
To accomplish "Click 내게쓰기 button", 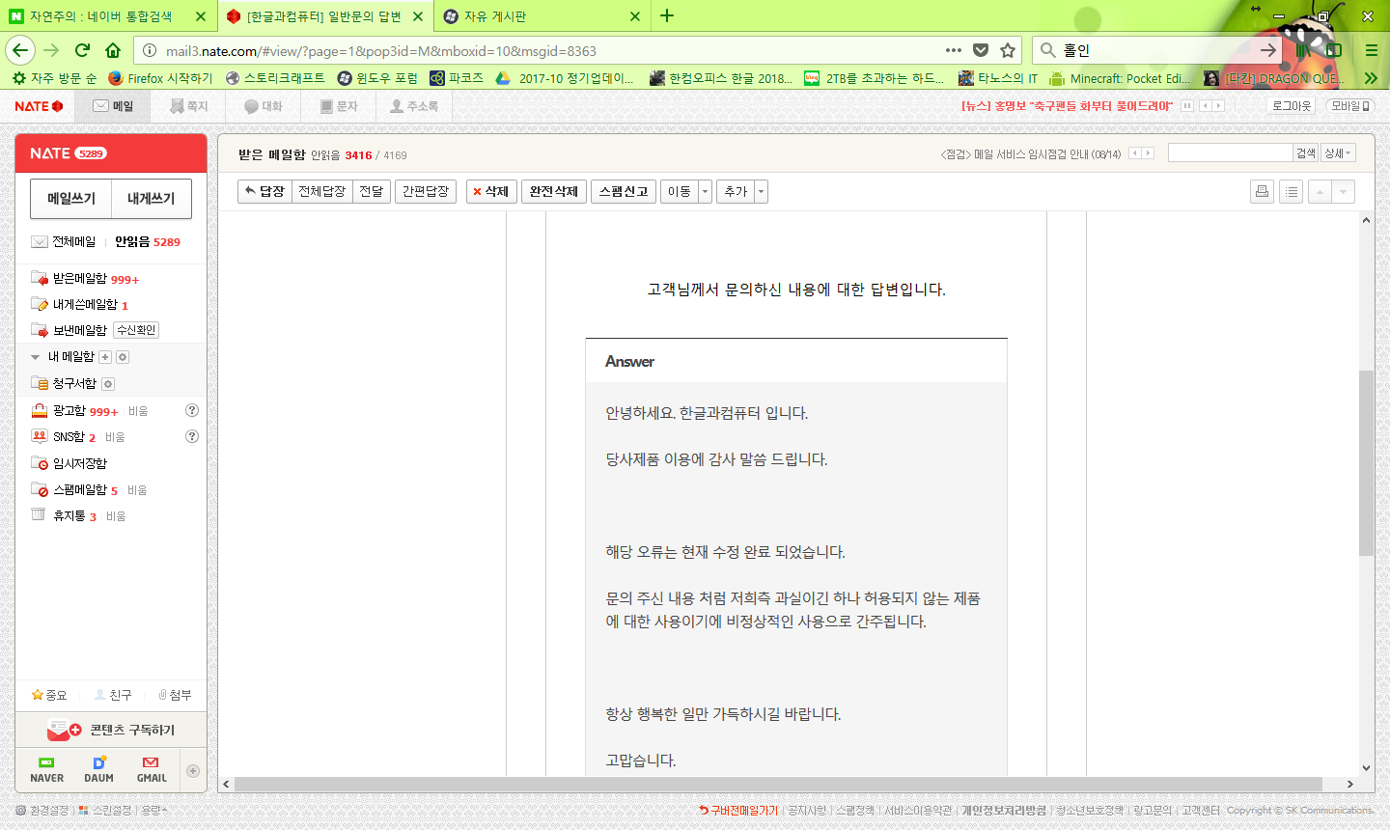I will tap(152, 198).
